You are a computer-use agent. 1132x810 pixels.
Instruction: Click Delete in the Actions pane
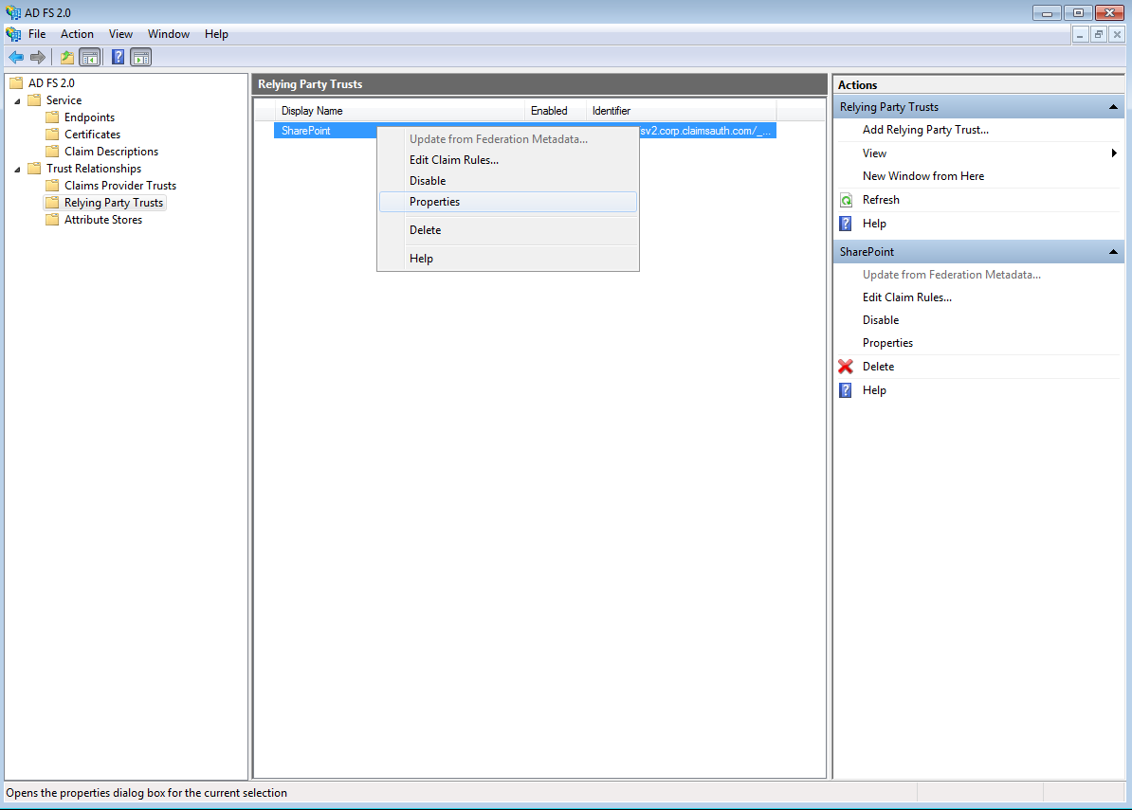pyautogui.click(x=878, y=367)
